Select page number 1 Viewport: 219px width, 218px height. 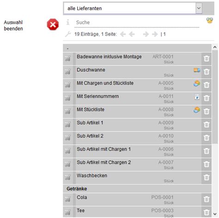(164, 34)
